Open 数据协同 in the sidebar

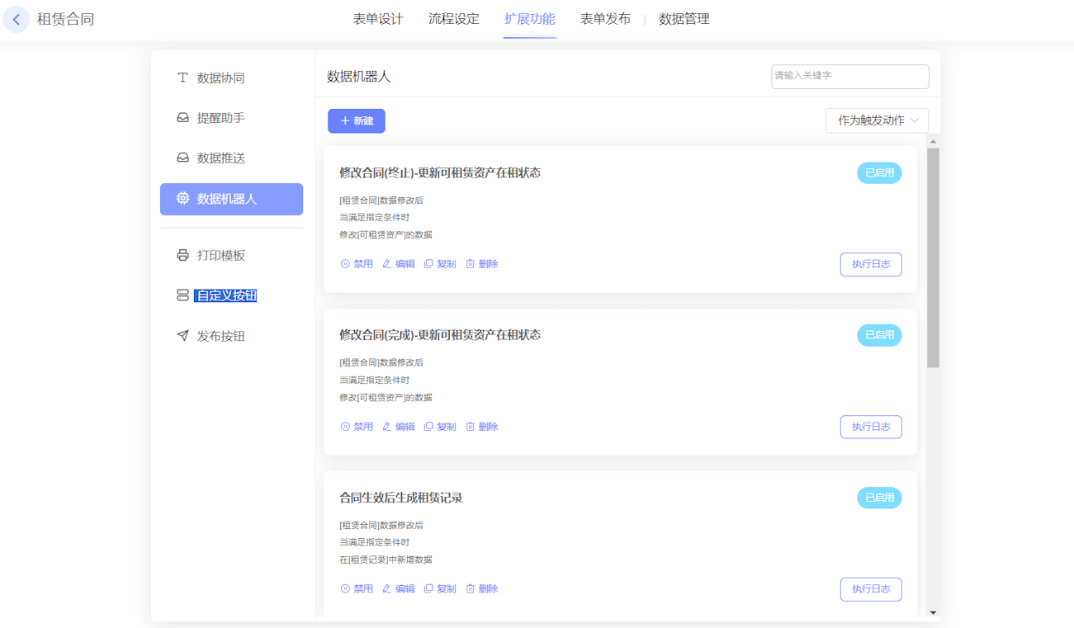[220, 78]
